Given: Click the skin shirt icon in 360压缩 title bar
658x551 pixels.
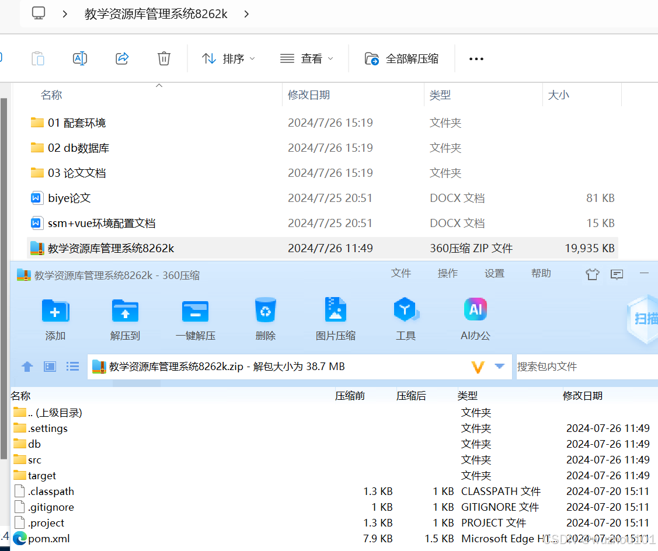Looking at the screenshot, I should [x=593, y=274].
